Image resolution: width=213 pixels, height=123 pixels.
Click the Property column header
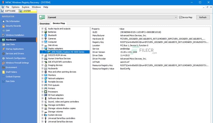click(96, 29)
